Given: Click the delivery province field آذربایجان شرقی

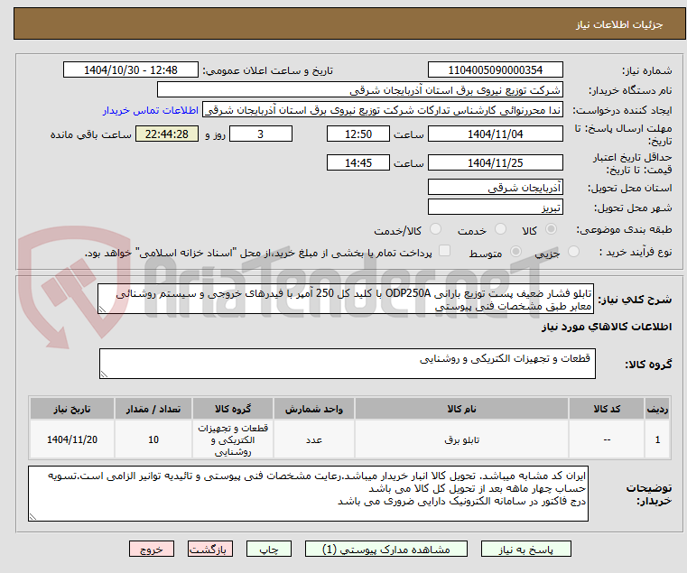Looking at the screenshot, I should 495,188.
